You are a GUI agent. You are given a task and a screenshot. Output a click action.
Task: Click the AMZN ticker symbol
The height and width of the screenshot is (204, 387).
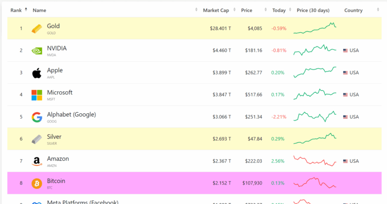[x=52, y=166]
